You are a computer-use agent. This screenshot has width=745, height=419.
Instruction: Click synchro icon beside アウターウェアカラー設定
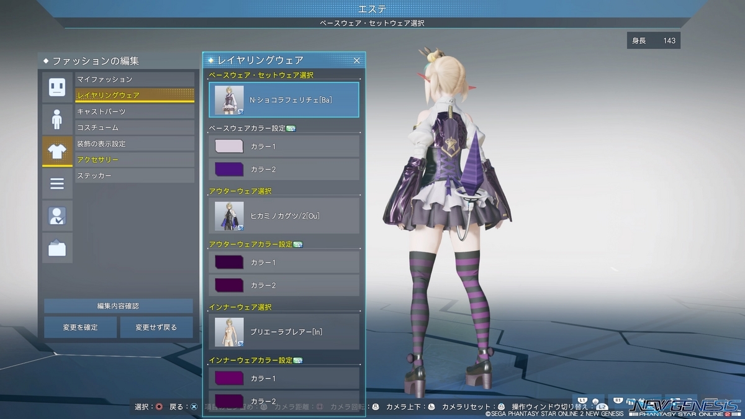tap(297, 245)
